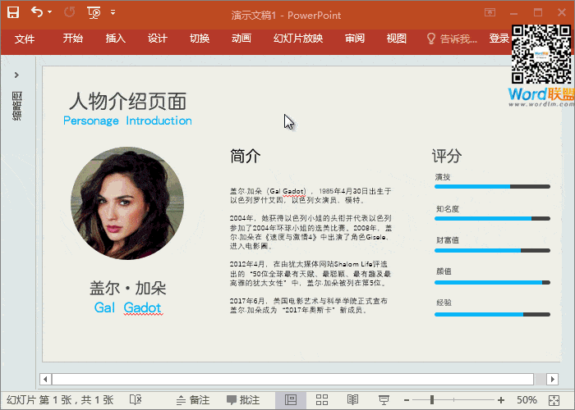Image resolution: width=575 pixels, height=410 pixels.
Task: Click the 告诉我 (Tell me) search box
Action: tap(450, 39)
